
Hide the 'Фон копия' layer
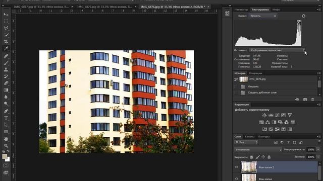coord(237,178)
